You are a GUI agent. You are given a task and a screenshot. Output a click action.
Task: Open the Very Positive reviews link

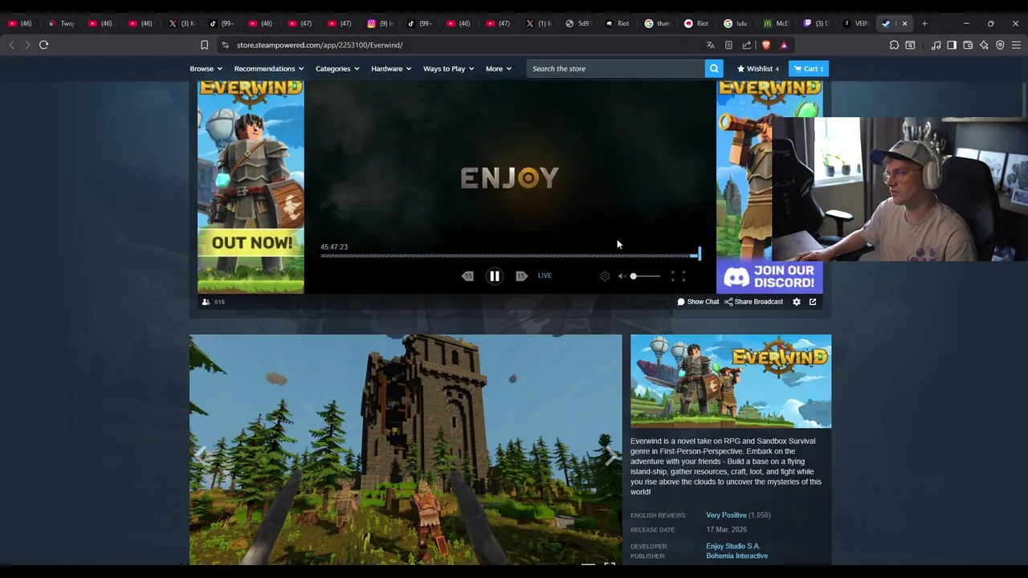point(726,515)
